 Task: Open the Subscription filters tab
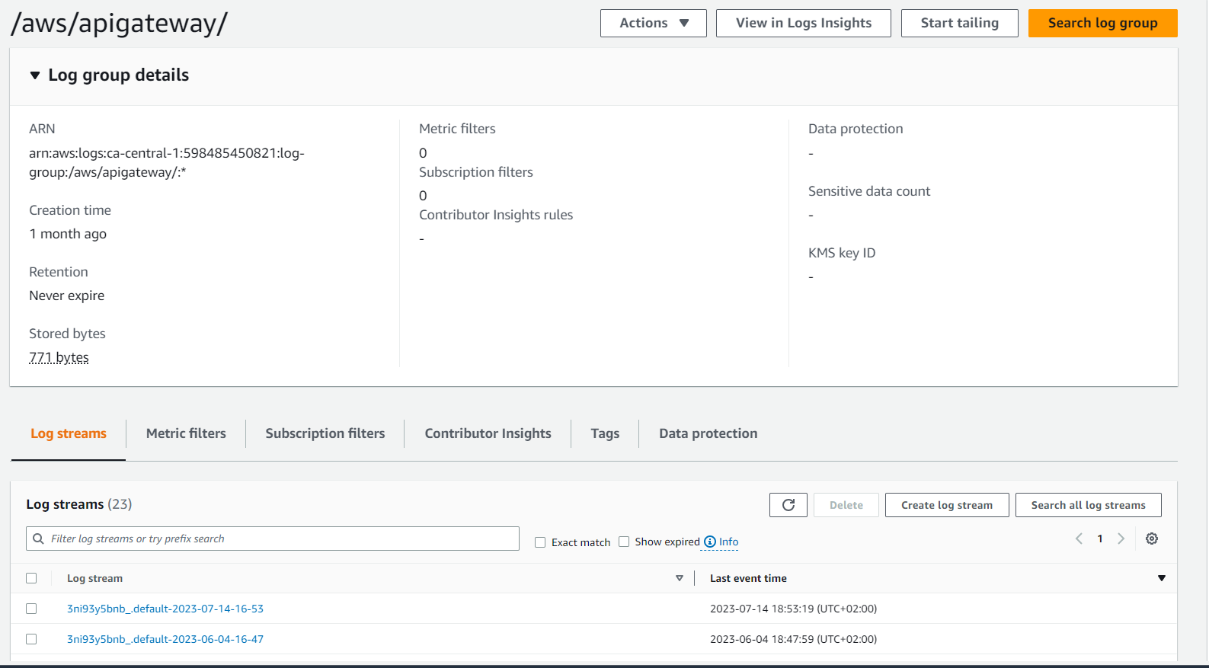[325, 433]
